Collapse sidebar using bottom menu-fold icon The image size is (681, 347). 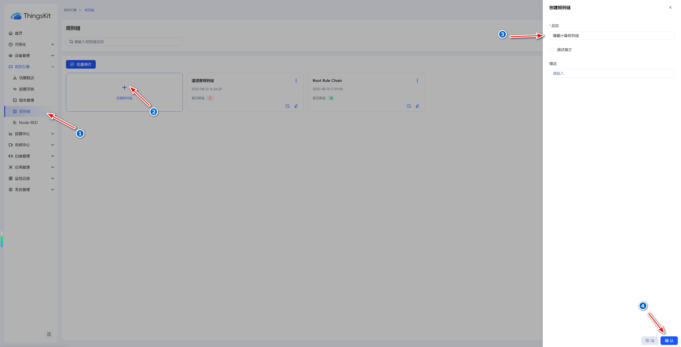coord(49,334)
